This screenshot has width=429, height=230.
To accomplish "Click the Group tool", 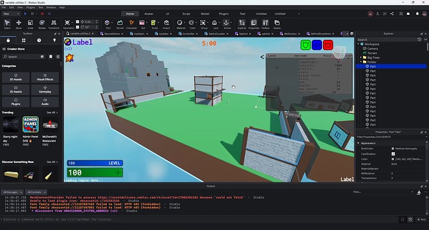I will [x=203, y=24].
